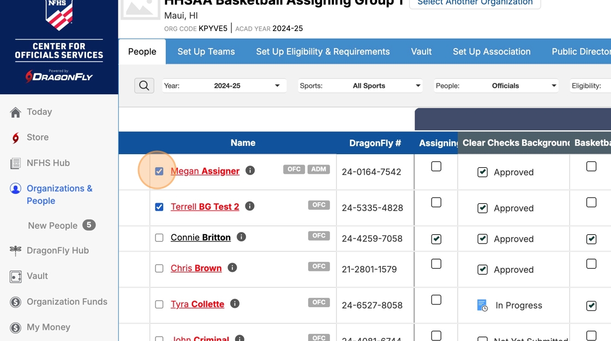Click the Store flame icon
The image size is (611, 341).
tap(16, 138)
